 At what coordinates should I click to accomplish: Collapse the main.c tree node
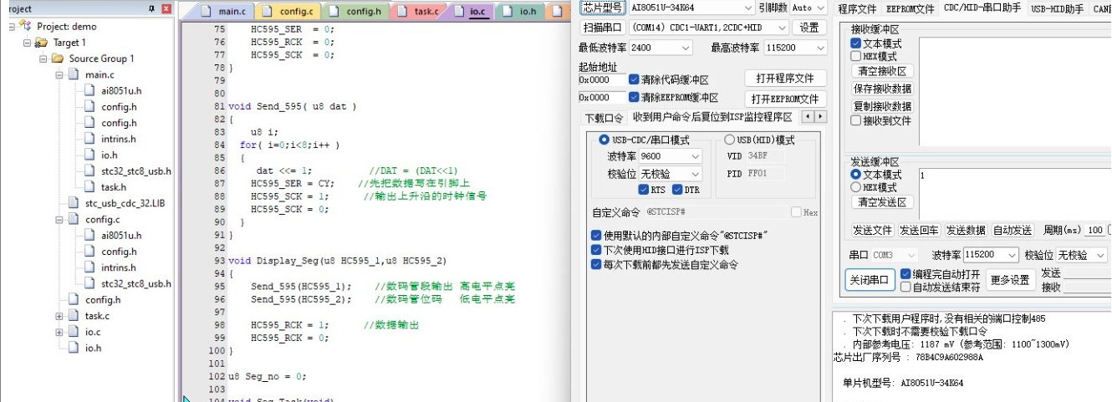coord(59,75)
